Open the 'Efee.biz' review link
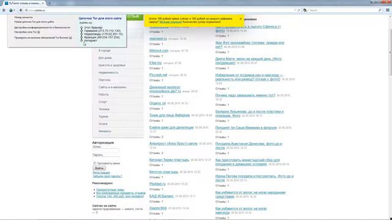This screenshot has width=392, height=220. coord(156,63)
